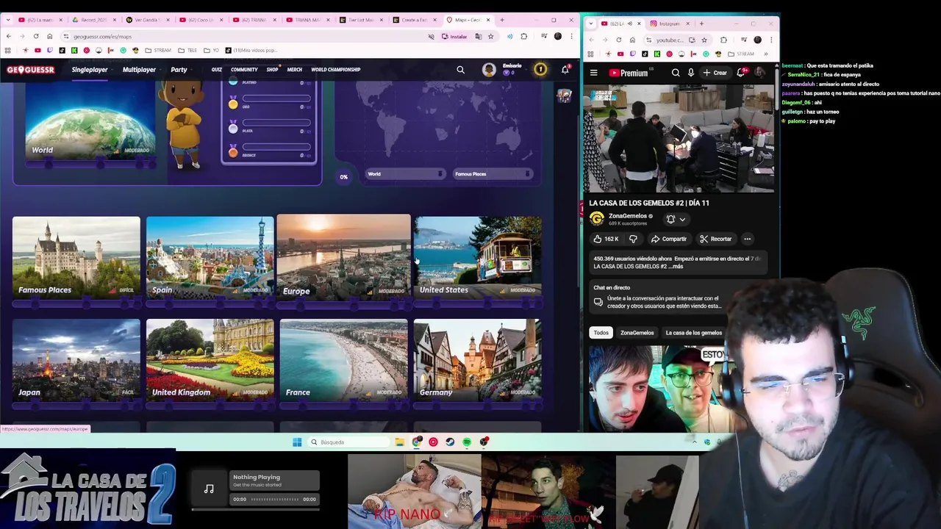Switch to the Instagram tab in right browser
Screen dimensions: 941x529
[x=668, y=24]
